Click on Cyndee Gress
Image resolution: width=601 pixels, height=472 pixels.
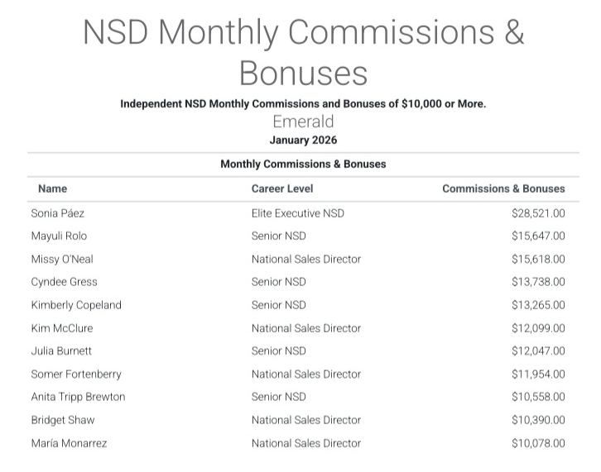pyautogui.click(x=64, y=282)
